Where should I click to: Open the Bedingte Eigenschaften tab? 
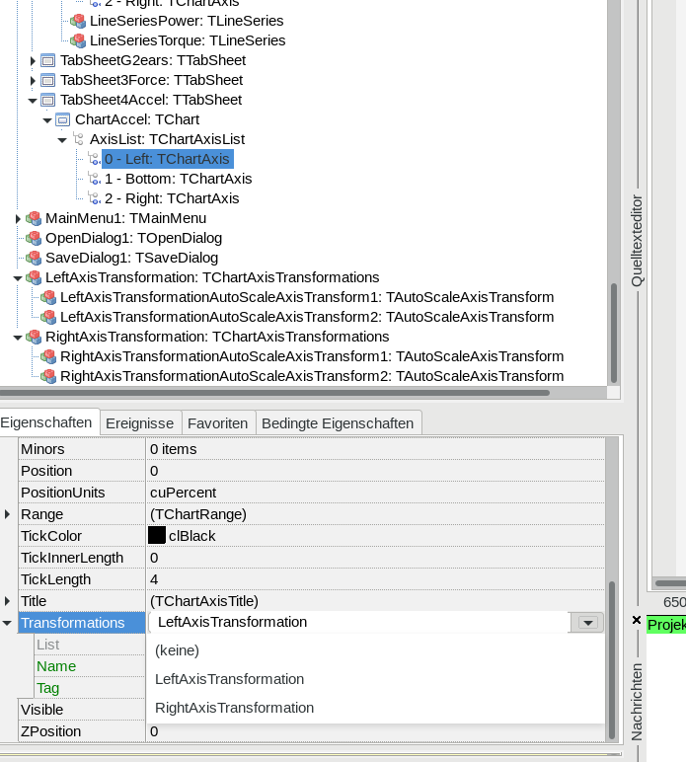pyautogui.click(x=338, y=423)
